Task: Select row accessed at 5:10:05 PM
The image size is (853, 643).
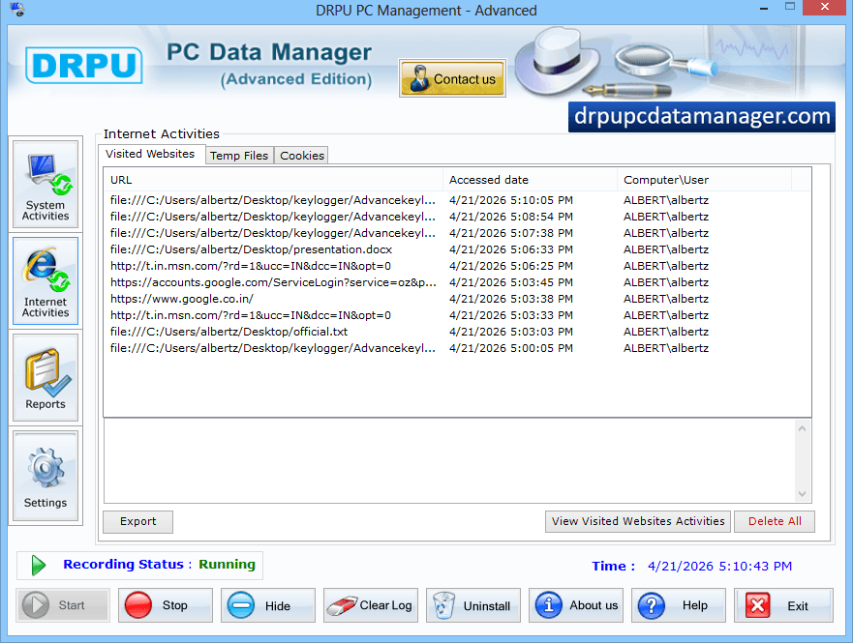Action: pyautogui.click(x=457, y=200)
